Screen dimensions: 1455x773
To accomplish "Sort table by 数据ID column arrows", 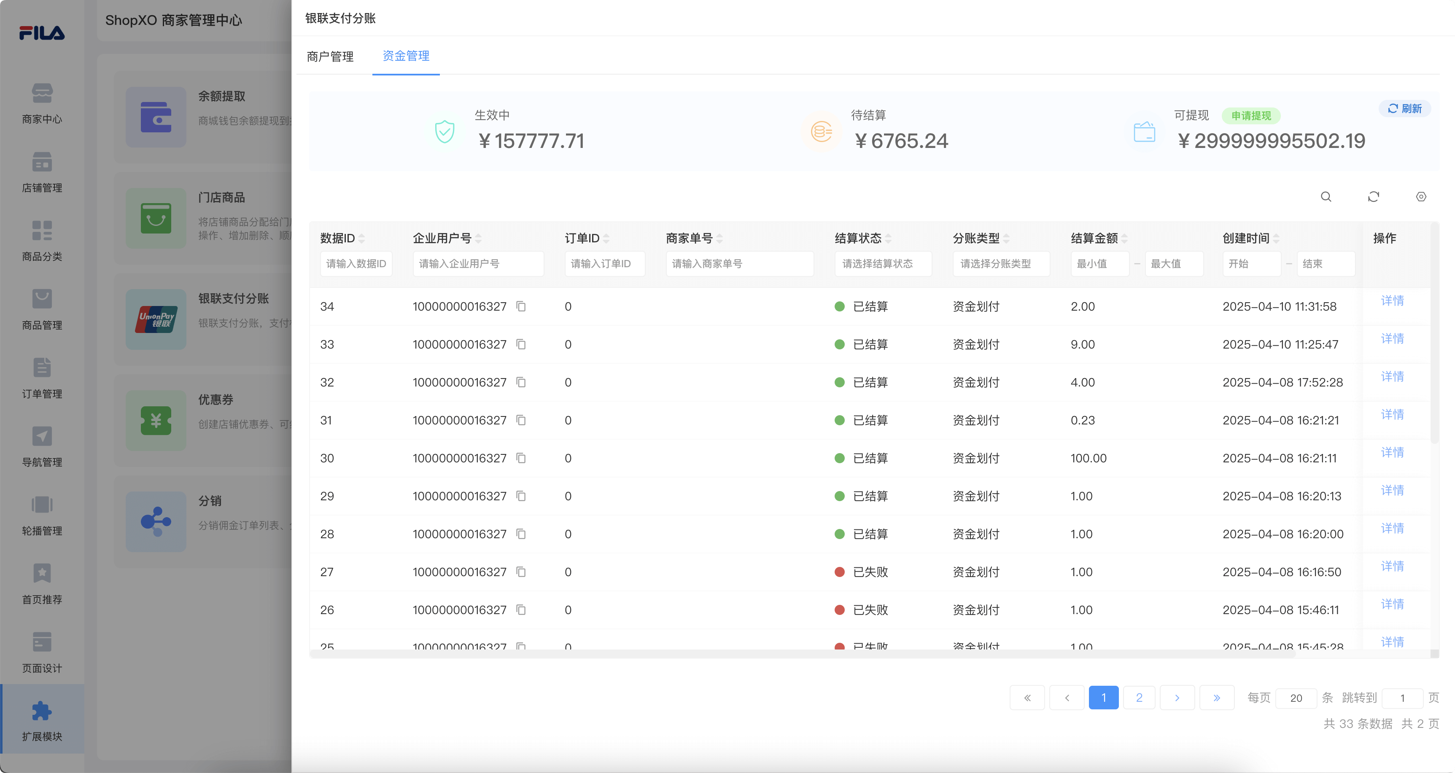I will [x=361, y=239].
